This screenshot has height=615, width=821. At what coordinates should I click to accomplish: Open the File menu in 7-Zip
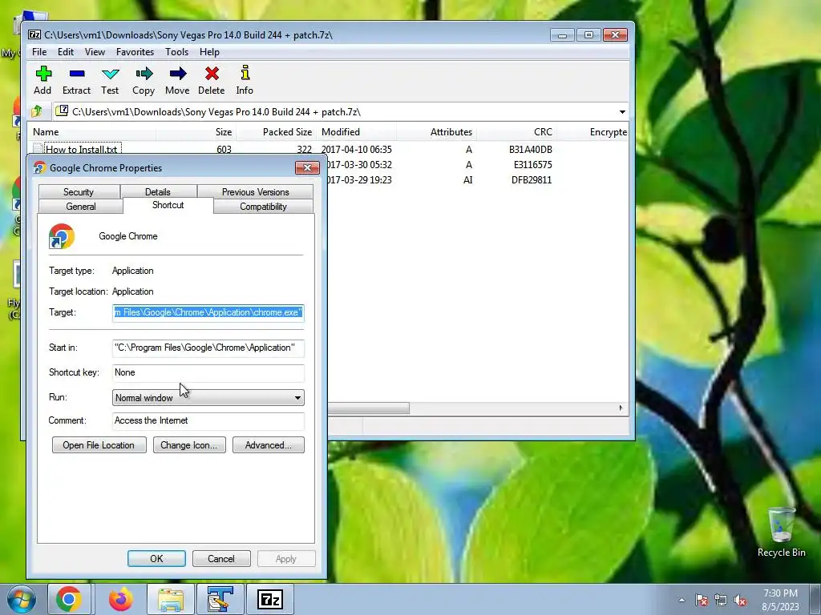pos(39,52)
